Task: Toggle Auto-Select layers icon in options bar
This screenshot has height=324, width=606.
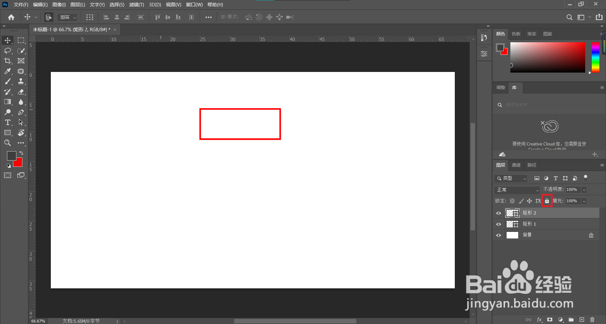Action: [x=48, y=17]
